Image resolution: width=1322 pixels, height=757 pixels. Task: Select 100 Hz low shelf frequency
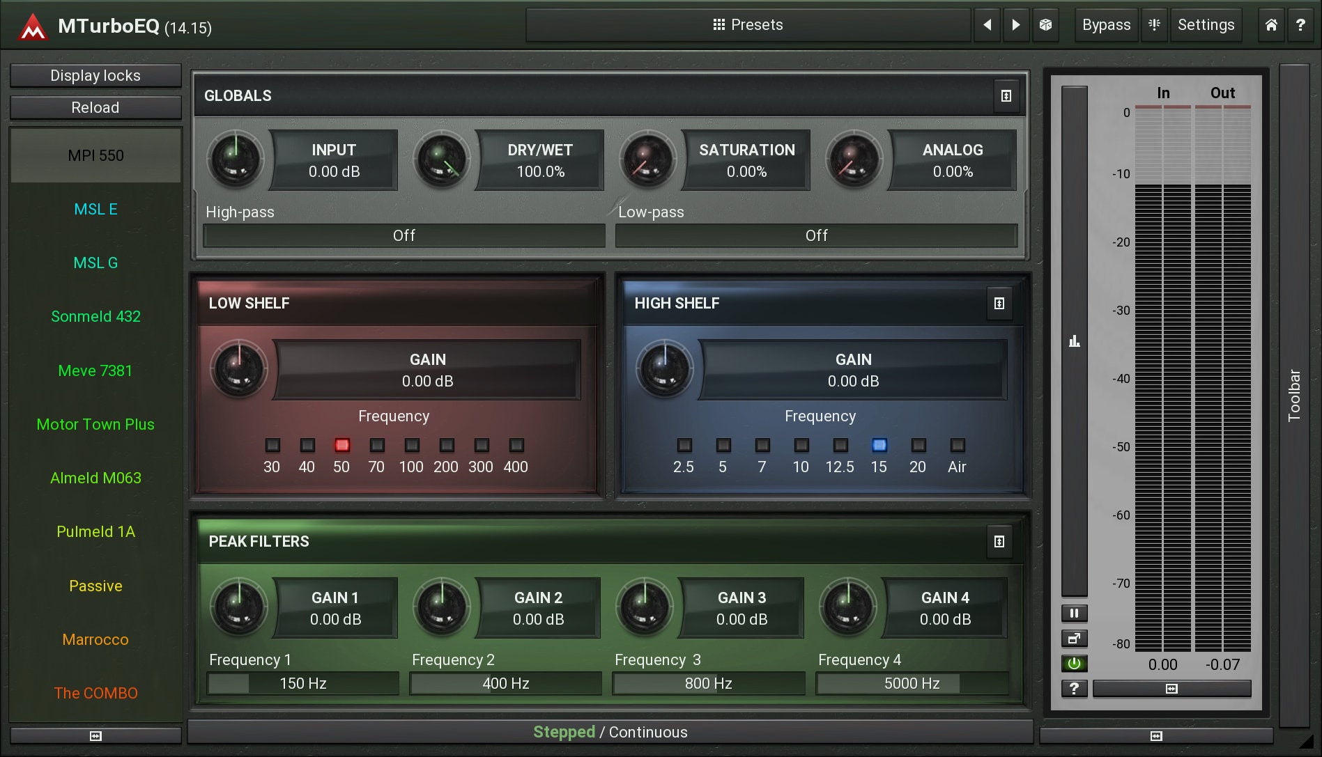[412, 446]
